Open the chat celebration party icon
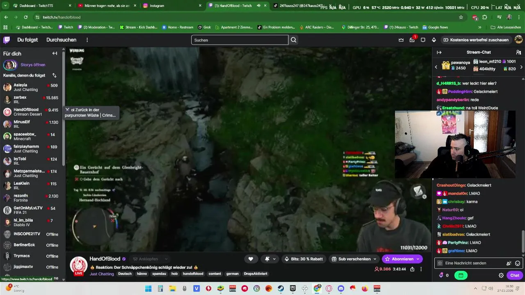Viewport: 525px width, 295px height. click(x=509, y=263)
